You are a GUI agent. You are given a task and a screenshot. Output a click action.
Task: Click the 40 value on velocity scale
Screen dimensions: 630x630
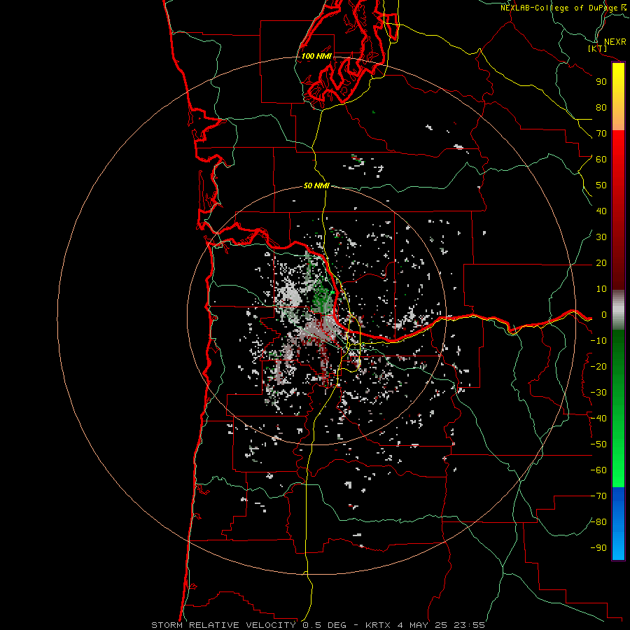pos(601,211)
